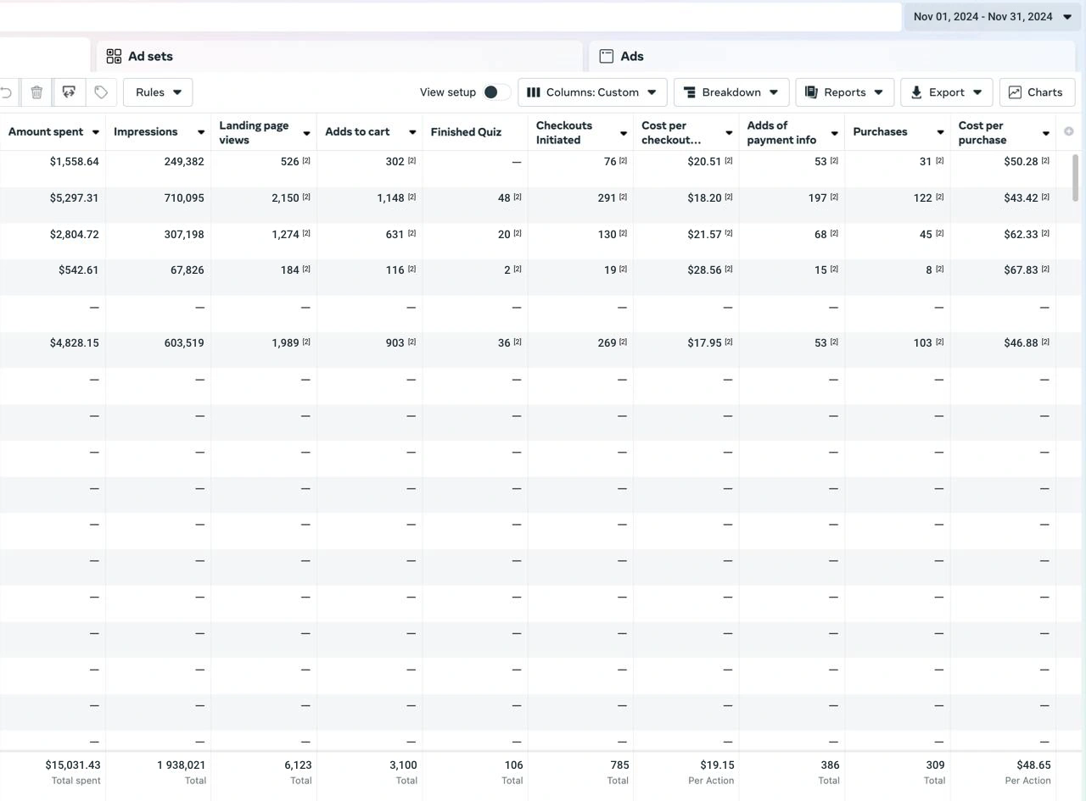Expand the Breakdown dropdown
The width and height of the screenshot is (1086, 801).
point(731,92)
